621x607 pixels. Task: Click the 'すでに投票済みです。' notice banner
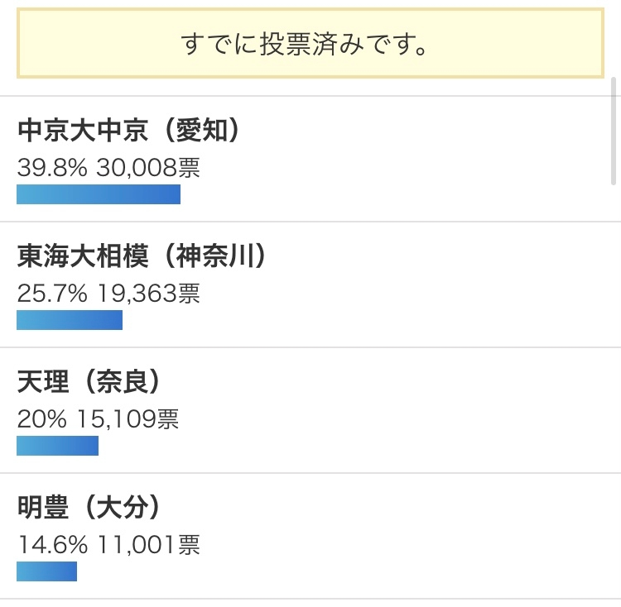310,44
